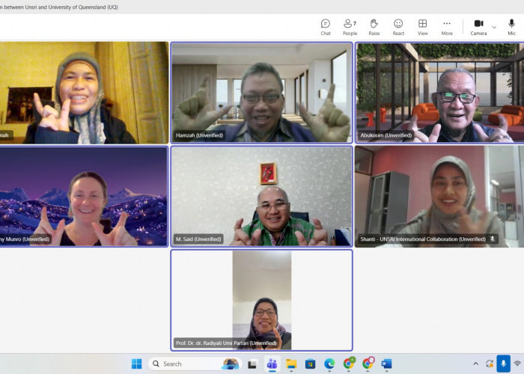Select Prof. Radiyati Umi Partan's video tile

tap(261, 299)
